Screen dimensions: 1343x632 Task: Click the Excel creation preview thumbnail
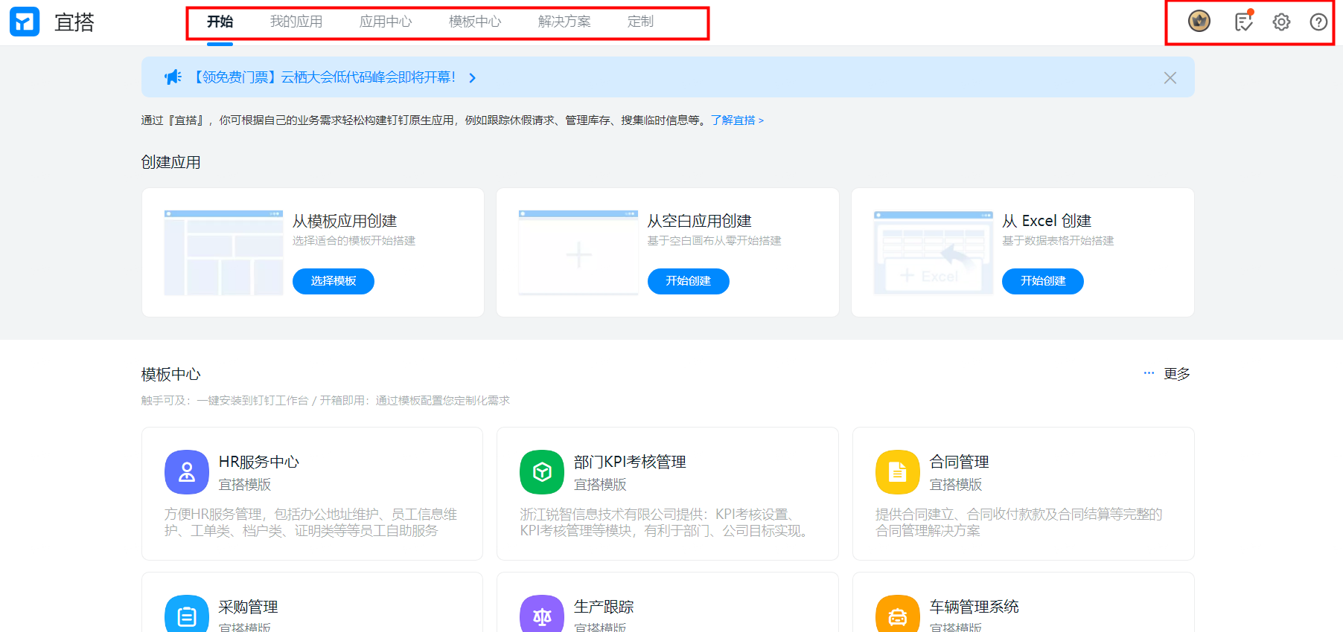click(x=934, y=253)
